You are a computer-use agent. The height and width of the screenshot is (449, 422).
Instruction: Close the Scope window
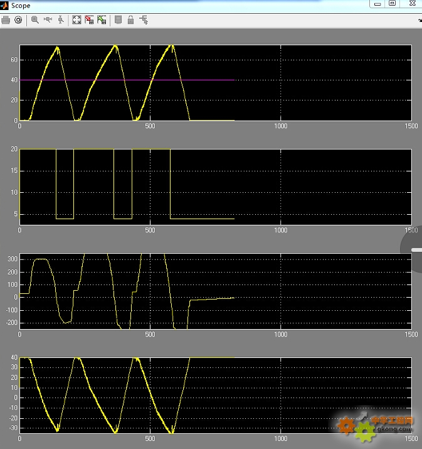tap(412, 3)
